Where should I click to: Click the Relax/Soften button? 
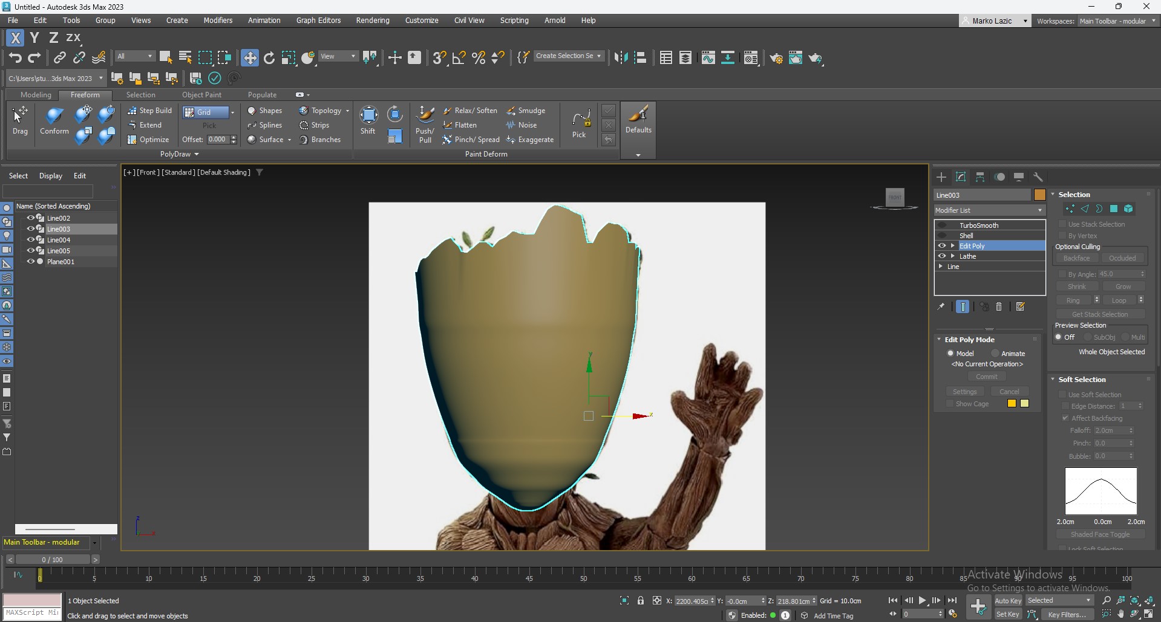click(470, 111)
